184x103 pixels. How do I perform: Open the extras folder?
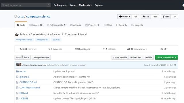click(22, 71)
